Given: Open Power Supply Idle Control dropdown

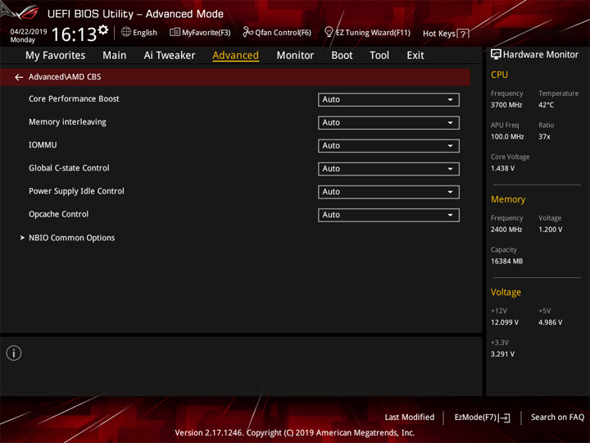Looking at the screenshot, I should tap(388, 192).
